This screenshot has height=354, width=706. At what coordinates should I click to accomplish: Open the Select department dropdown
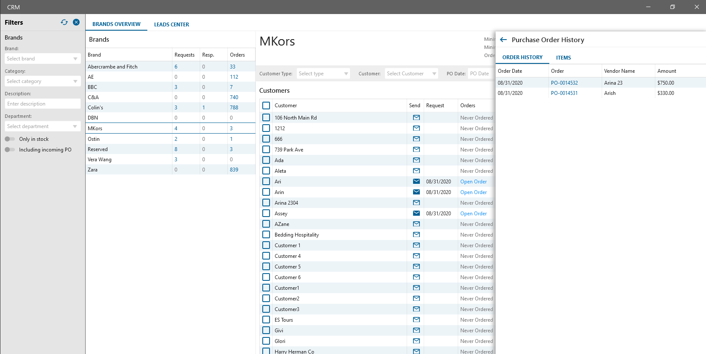(43, 126)
